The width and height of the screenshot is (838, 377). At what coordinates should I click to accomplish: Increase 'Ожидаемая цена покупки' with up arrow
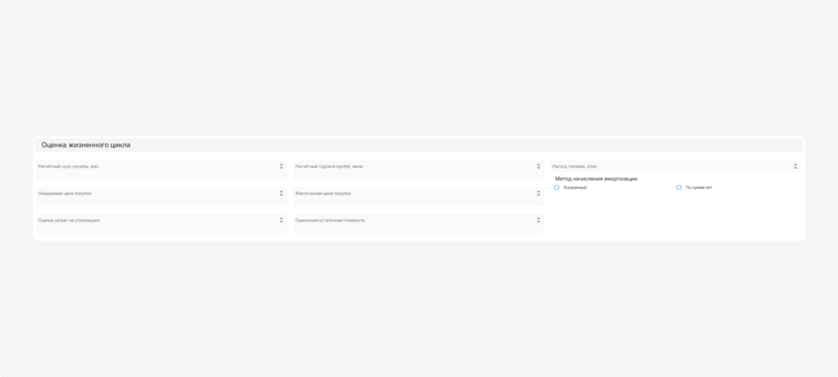click(x=281, y=191)
